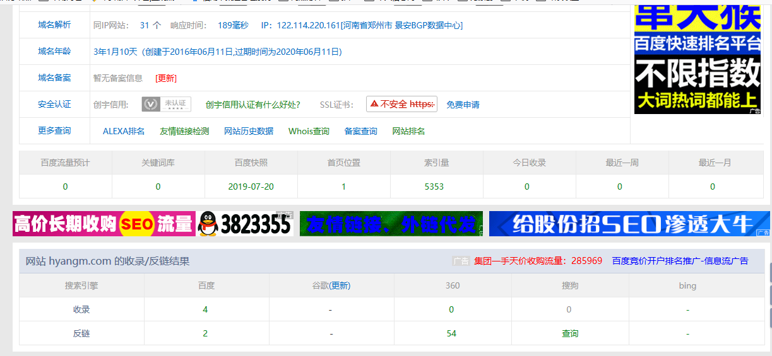The width and height of the screenshot is (772, 356).
Task: Click the 搜索引擎 header cell
Action: pyautogui.click(x=81, y=285)
